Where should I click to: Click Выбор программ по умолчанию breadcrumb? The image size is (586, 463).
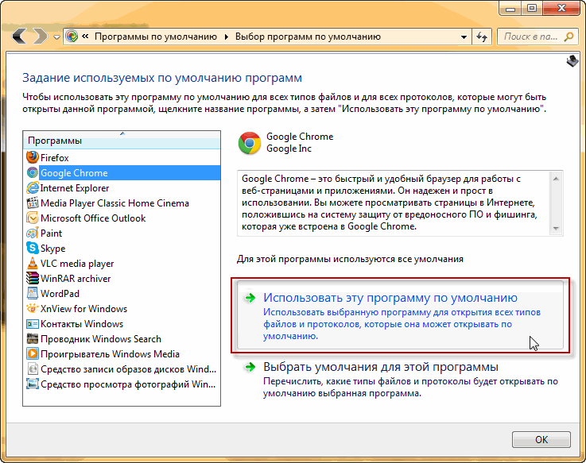[308, 37]
